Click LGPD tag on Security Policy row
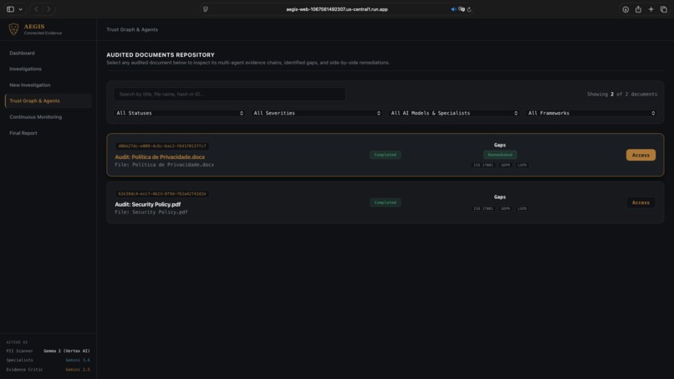The image size is (674, 379). 522,208
